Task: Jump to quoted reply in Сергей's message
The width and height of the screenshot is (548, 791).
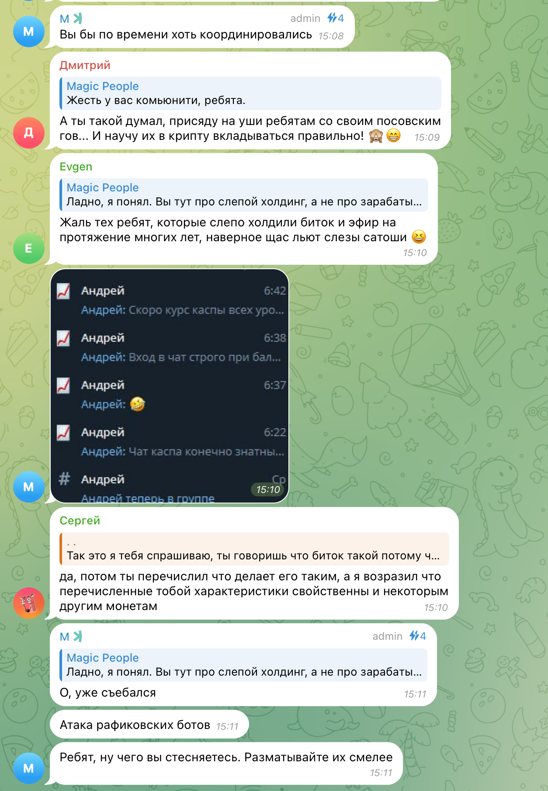Action: [254, 549]
